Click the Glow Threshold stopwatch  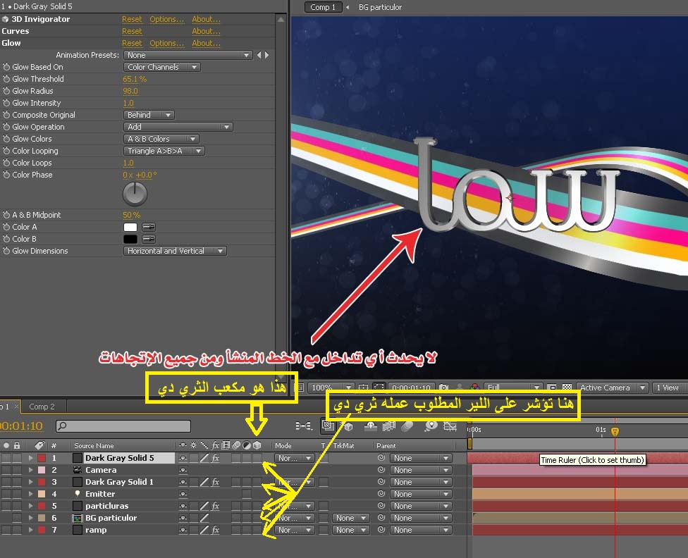(x=6, y=79)
